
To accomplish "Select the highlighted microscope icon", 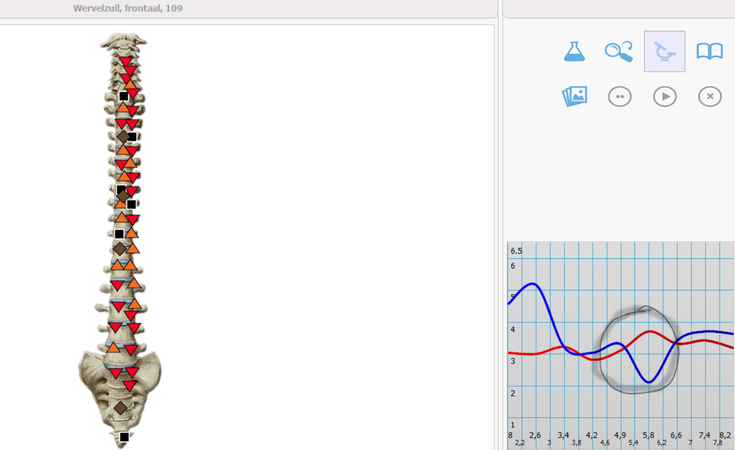I will (664, 52).
